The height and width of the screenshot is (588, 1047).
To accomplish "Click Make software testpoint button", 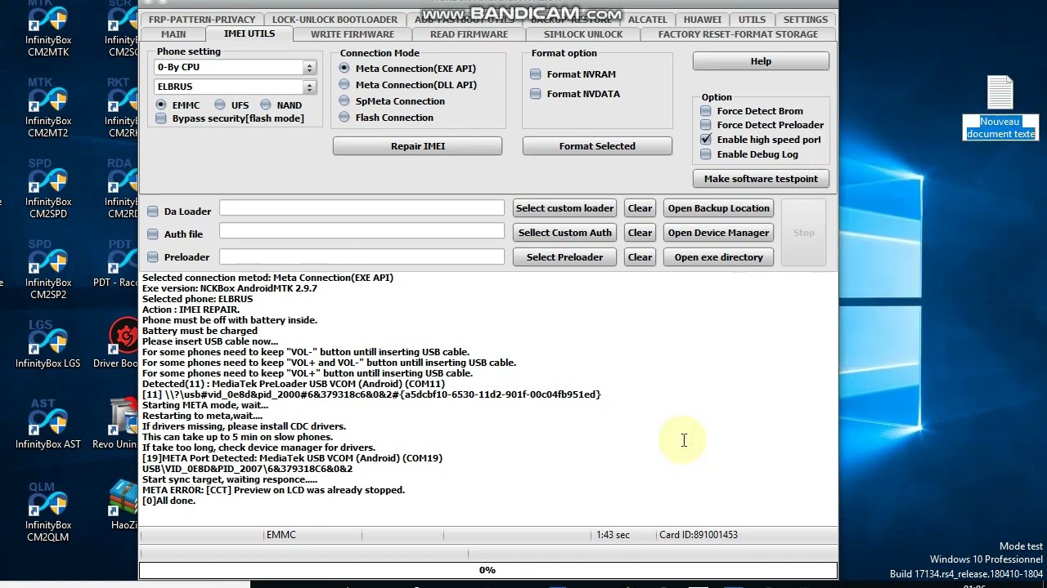I will [761, 179].
